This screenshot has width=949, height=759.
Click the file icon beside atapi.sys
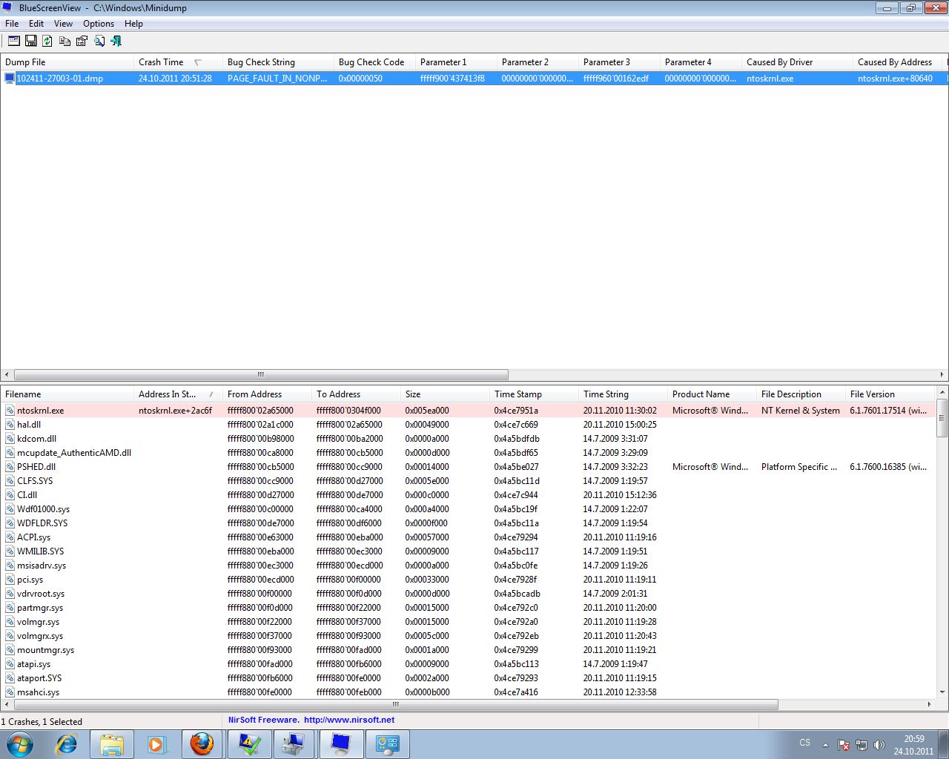point(10,664)
